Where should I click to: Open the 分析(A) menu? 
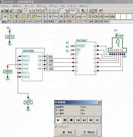coord(53,6)
